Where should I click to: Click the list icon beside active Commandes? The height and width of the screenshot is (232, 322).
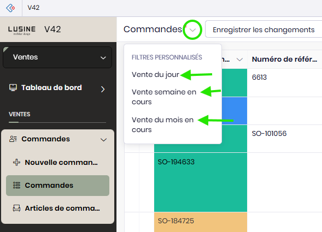16,185
